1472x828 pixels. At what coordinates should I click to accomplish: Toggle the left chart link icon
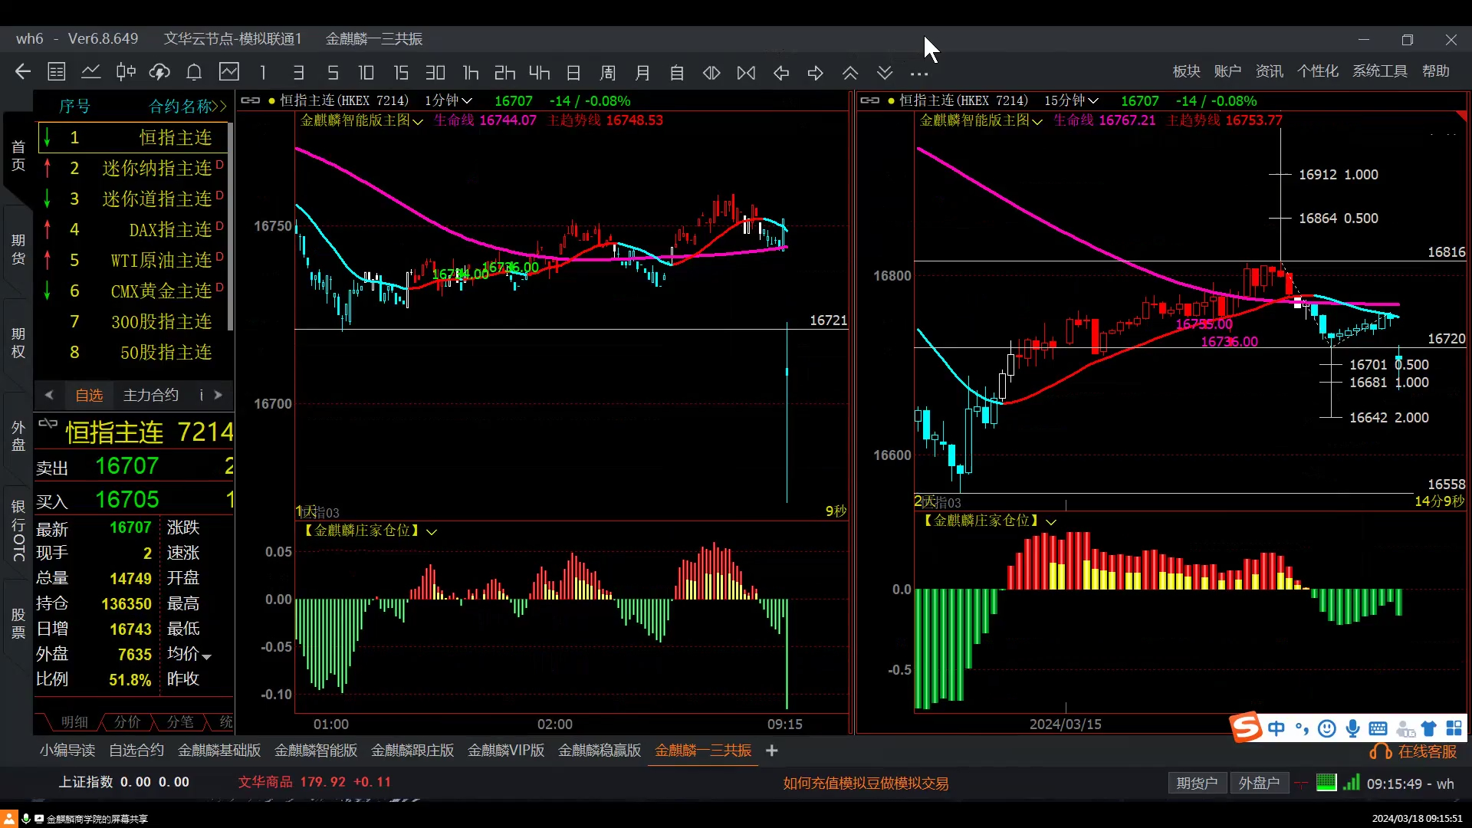251,100
